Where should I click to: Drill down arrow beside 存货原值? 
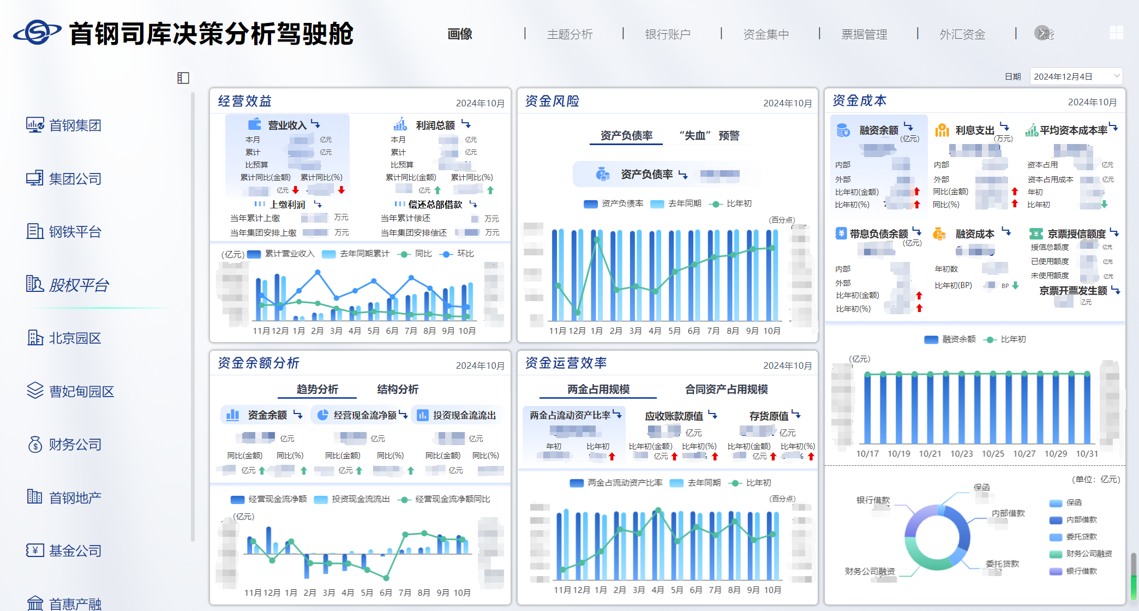[x=796, y=415]
